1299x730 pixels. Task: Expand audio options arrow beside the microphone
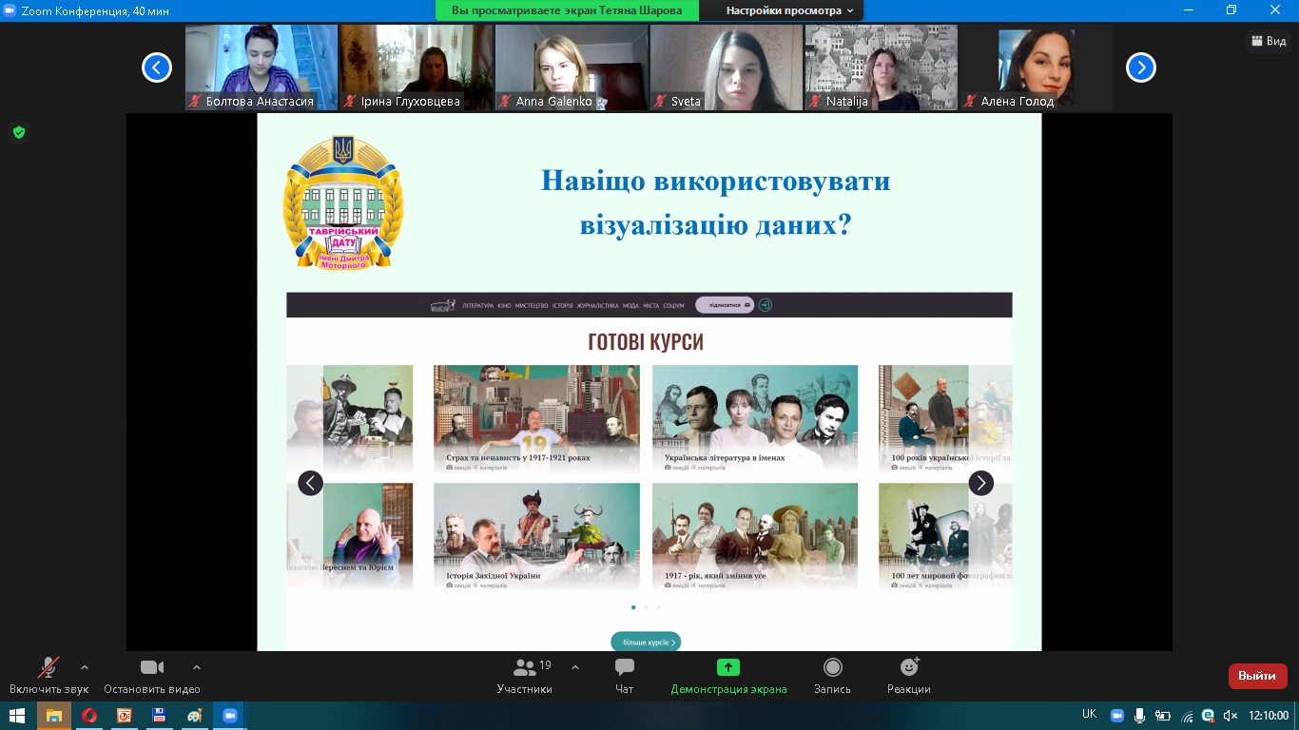pos(85,667)
